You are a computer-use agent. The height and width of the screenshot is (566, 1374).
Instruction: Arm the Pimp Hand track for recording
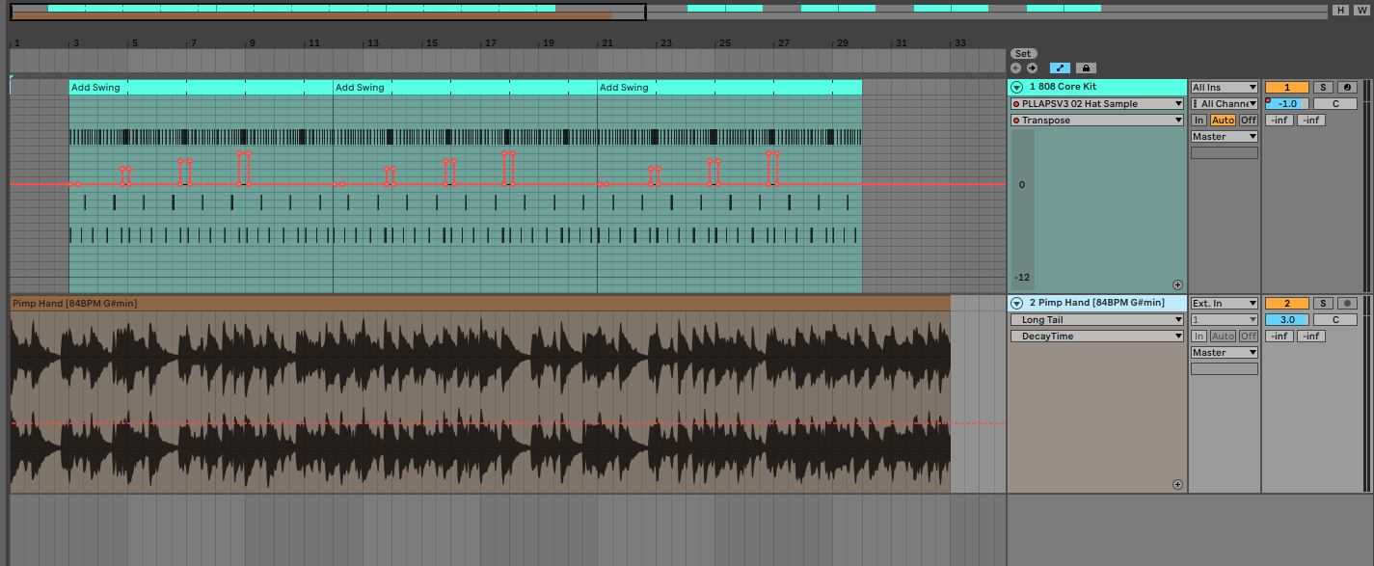[1348, 303]
